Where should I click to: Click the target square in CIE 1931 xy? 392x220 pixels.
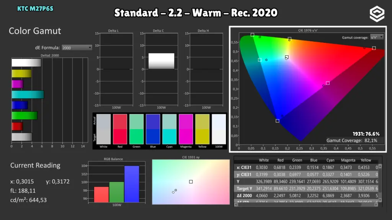click(x=191, y=181)
